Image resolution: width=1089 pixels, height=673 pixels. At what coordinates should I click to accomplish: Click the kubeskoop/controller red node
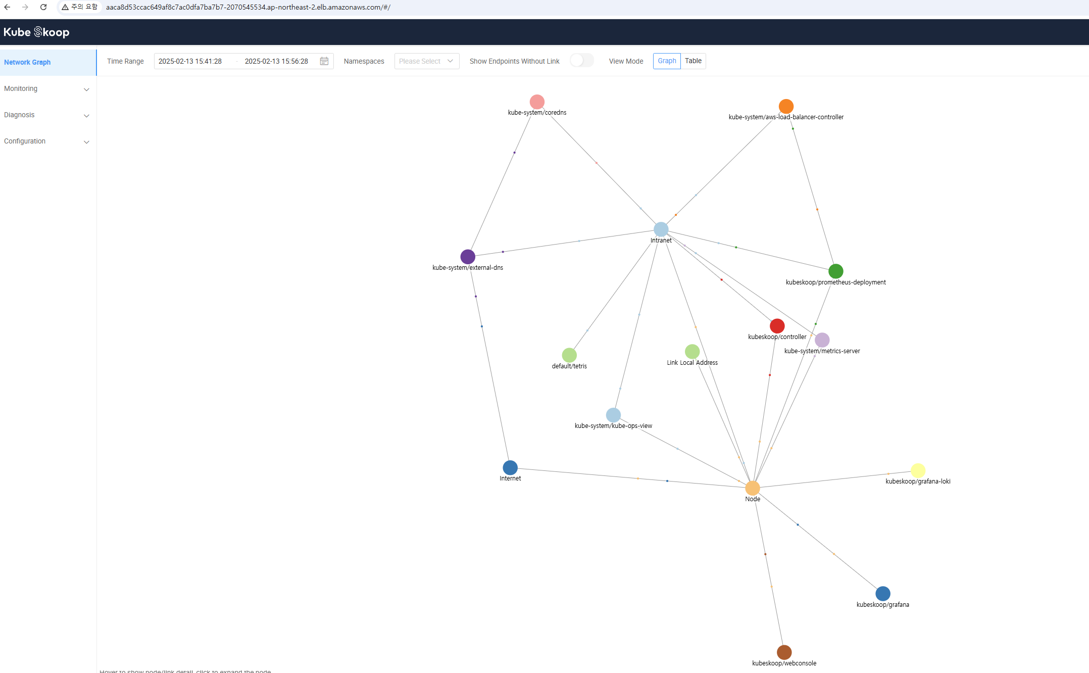coord(777,326)
